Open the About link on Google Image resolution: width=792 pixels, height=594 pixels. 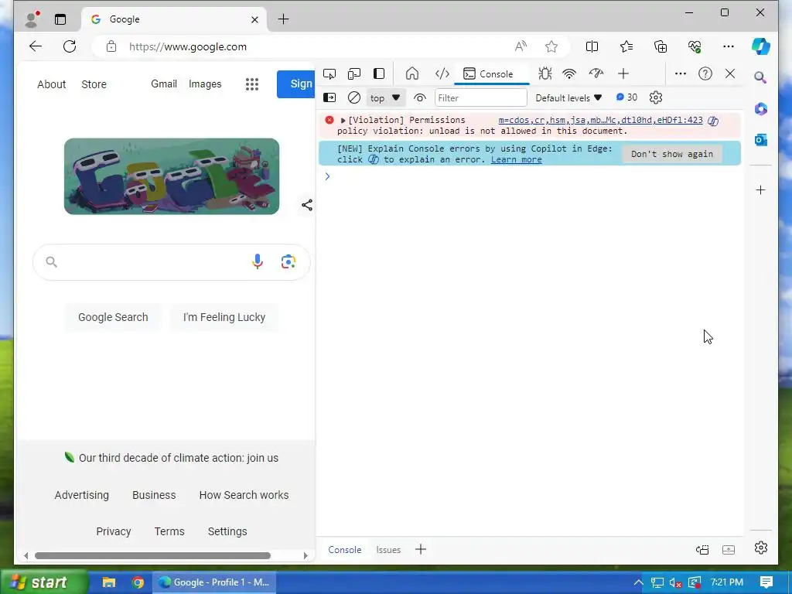point(52,84)
